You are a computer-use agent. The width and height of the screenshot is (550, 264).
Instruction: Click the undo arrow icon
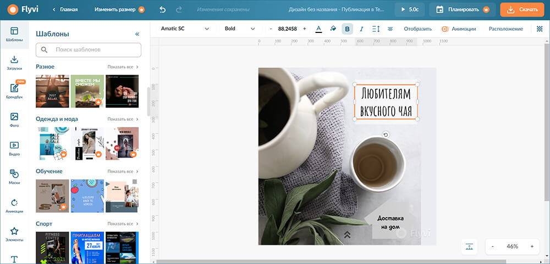pyautogui.click(x=162, y=9)
